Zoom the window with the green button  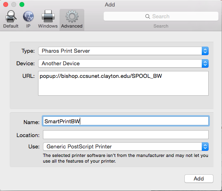click(x=22, y=4)
